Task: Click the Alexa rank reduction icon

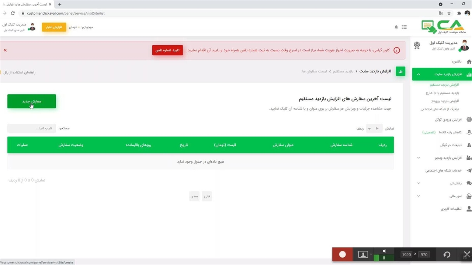Action: [x=469, y=132]
